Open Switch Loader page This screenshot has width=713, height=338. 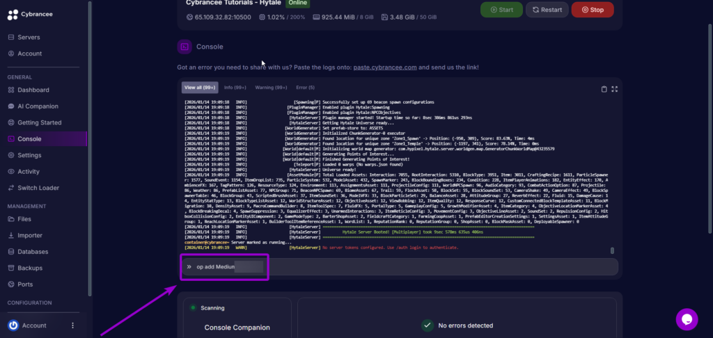coord(38,188)
